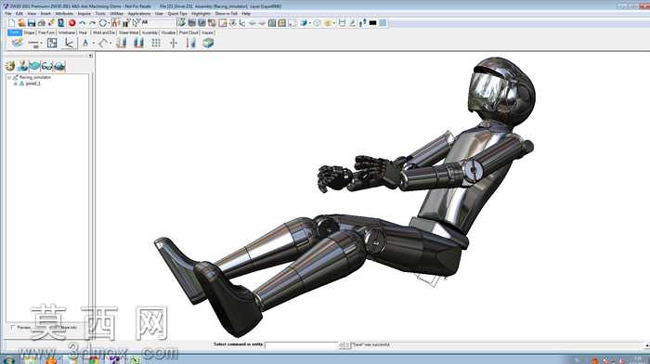Click the crosshair point icon in ribbon
This screenshot has height=364, width=650.
[x=174, y=43]
